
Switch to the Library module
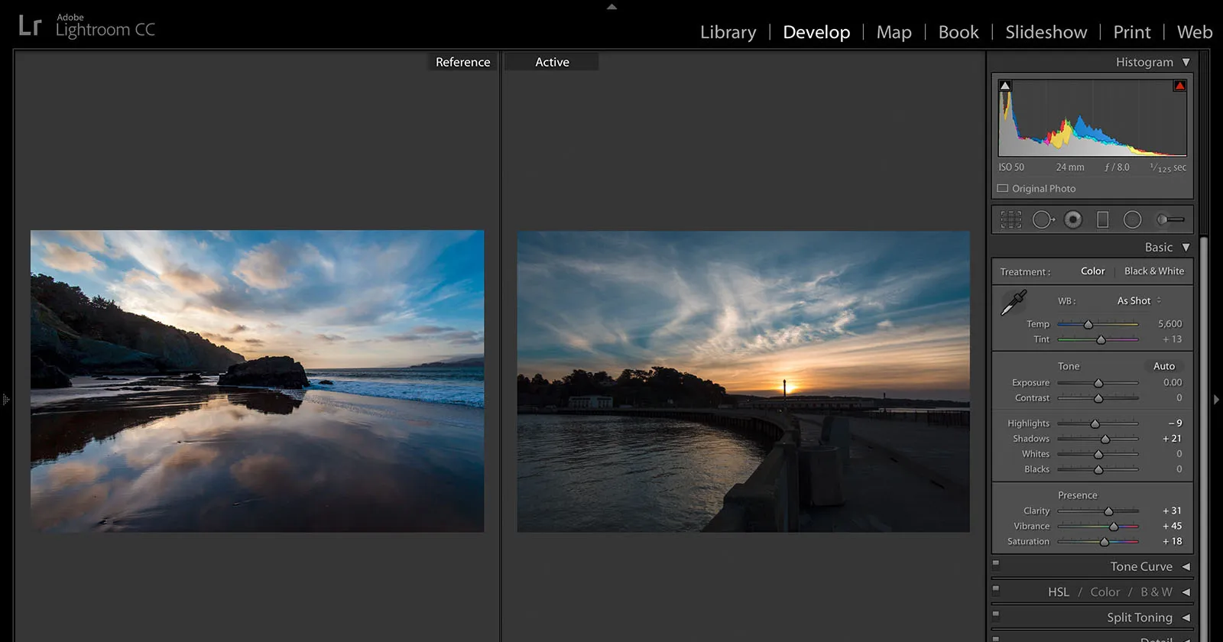(728, 32)
